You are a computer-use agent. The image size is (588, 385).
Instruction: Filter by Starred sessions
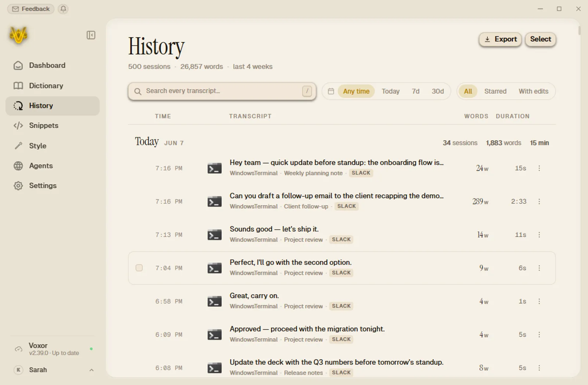coord(495,91)
